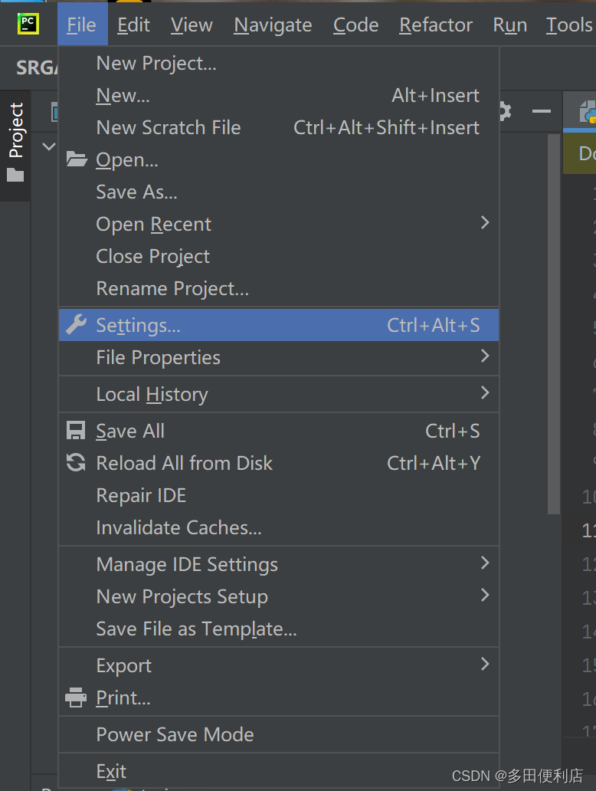Image resolution: width=596 pixels, height=791 pixels.
Task: Expand the Local History submenu arrow
Action: pos(485,393)
